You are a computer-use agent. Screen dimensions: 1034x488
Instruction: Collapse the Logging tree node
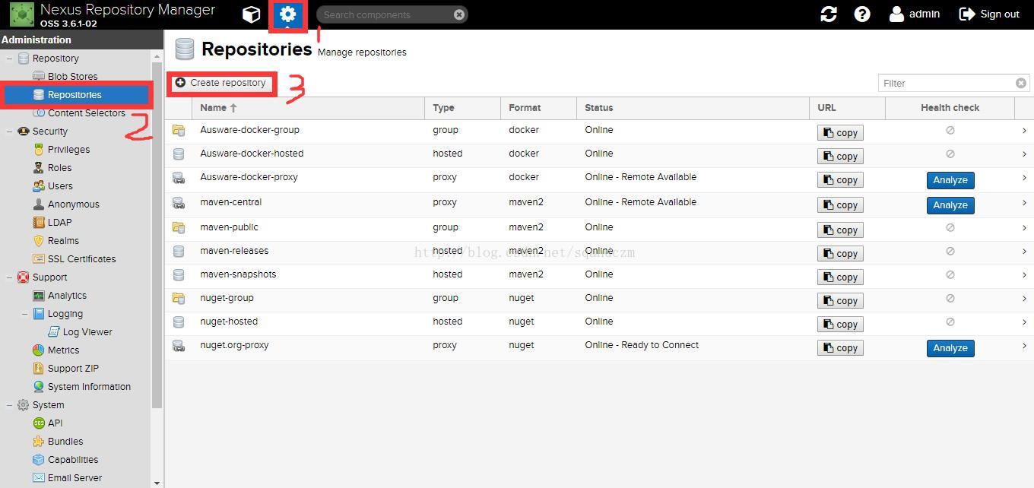[x=24, y=314]
